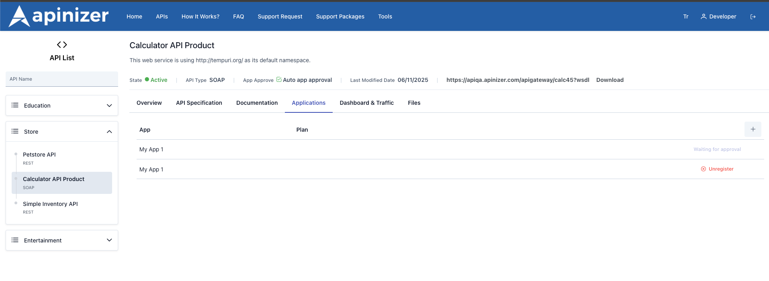Click the list icon beside Entertainment

pos(15,240)
